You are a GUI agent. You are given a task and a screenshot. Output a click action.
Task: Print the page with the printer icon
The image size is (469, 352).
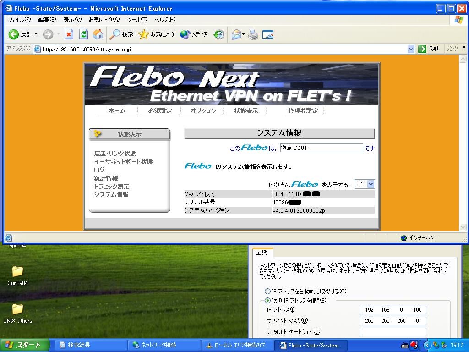click(253, 34)
